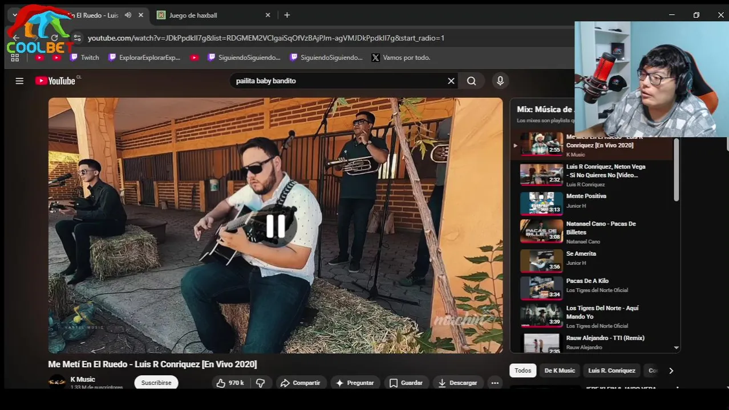
Task: Play Natanael Cano - Pacas De Billetes
Action: pos(591,232)
